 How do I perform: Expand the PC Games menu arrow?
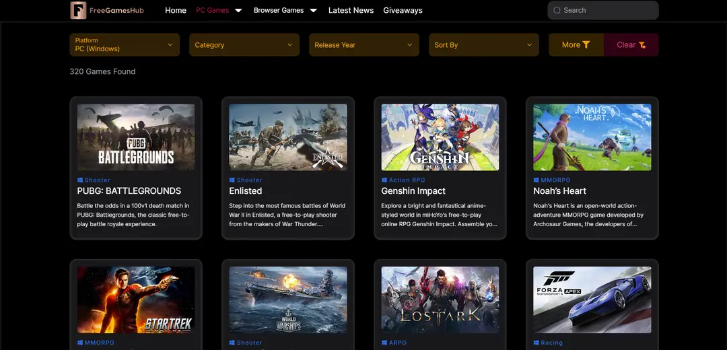238,10
